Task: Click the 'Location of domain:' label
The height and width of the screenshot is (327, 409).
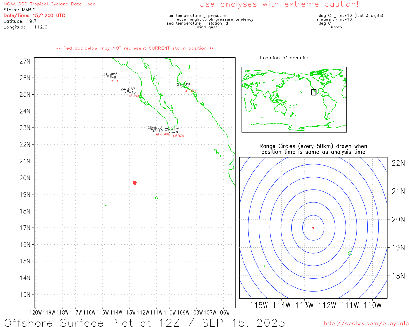Action: [284, 58]
